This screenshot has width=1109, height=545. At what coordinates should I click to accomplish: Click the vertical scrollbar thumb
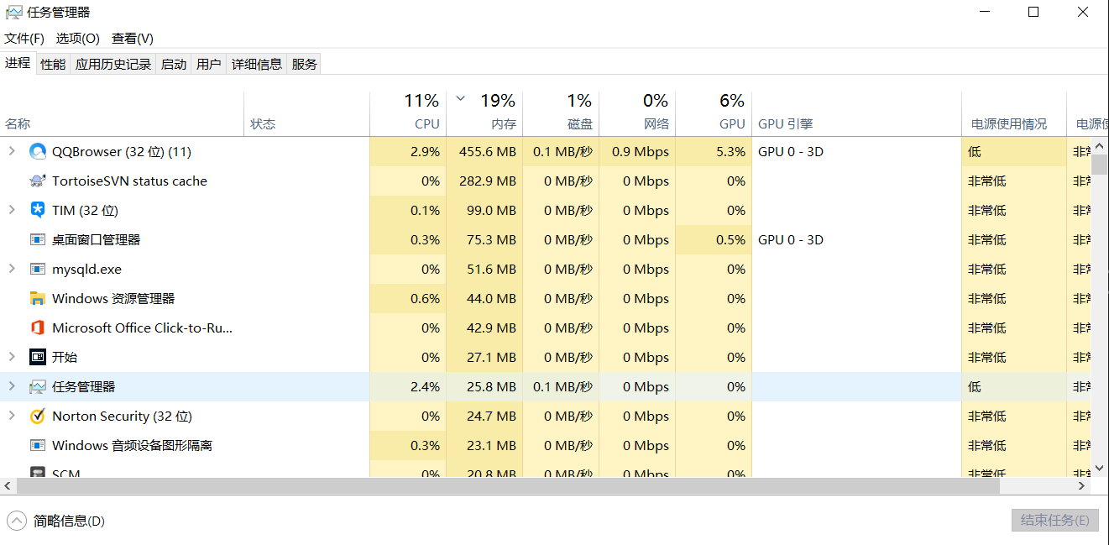[1100, 164]
